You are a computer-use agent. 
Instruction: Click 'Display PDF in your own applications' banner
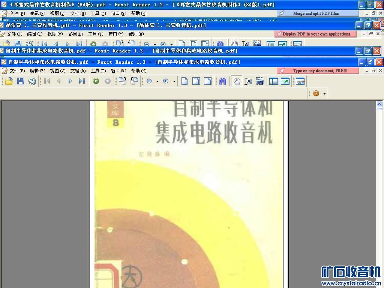(315, 34)
